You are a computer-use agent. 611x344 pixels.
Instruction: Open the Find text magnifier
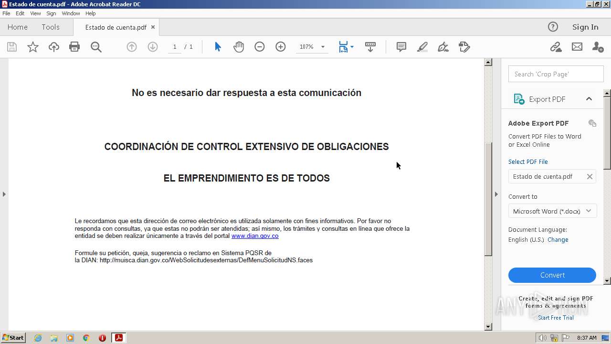(96, 47)
